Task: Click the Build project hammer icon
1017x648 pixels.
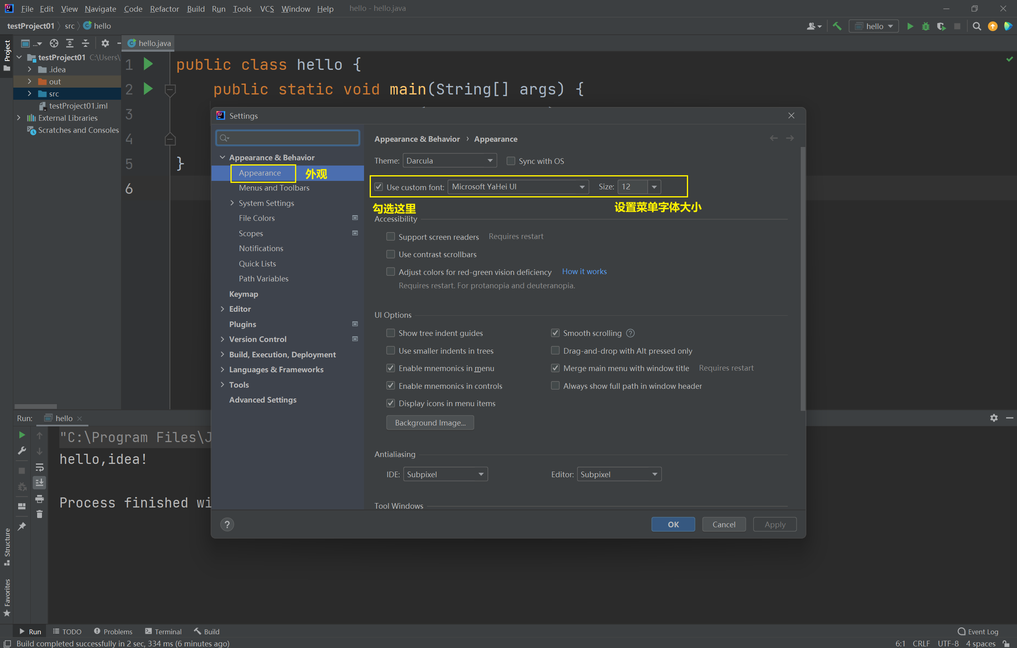Action: pyautogui.click(x=837, y=26)
